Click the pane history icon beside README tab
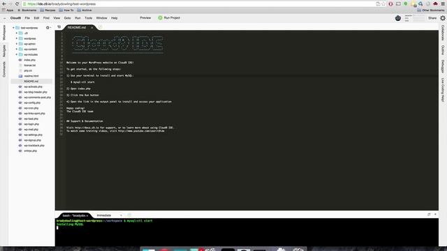The width and height of the screenshot is (447, 251). tap(59, 26)
